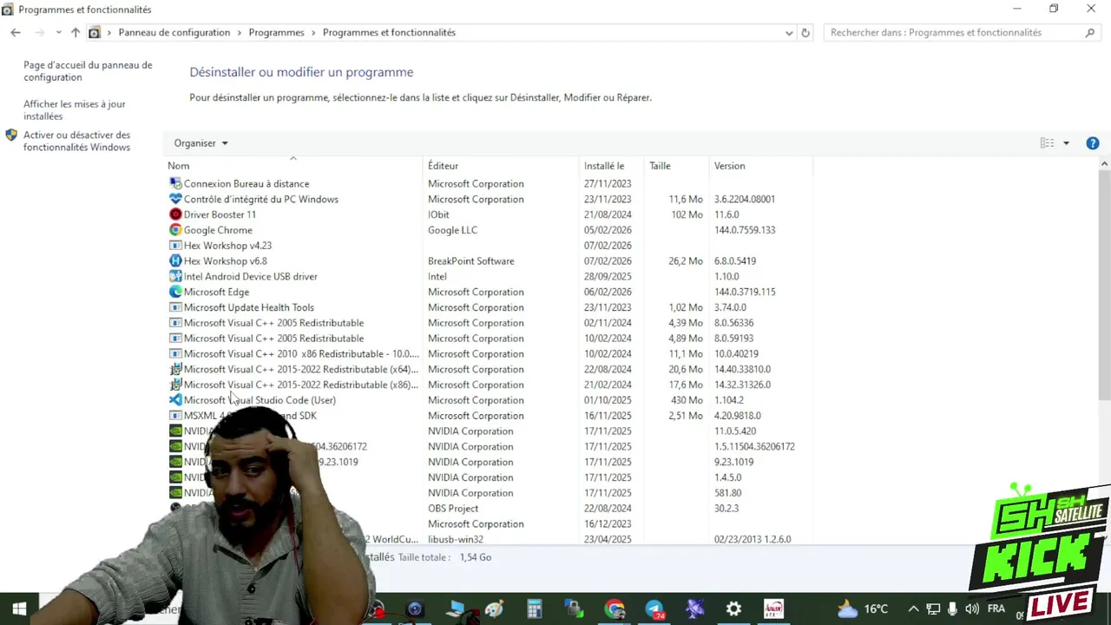Go up one level with up arrow
The width and height of the screenshot is (1111, 625).
pos(76,33)
